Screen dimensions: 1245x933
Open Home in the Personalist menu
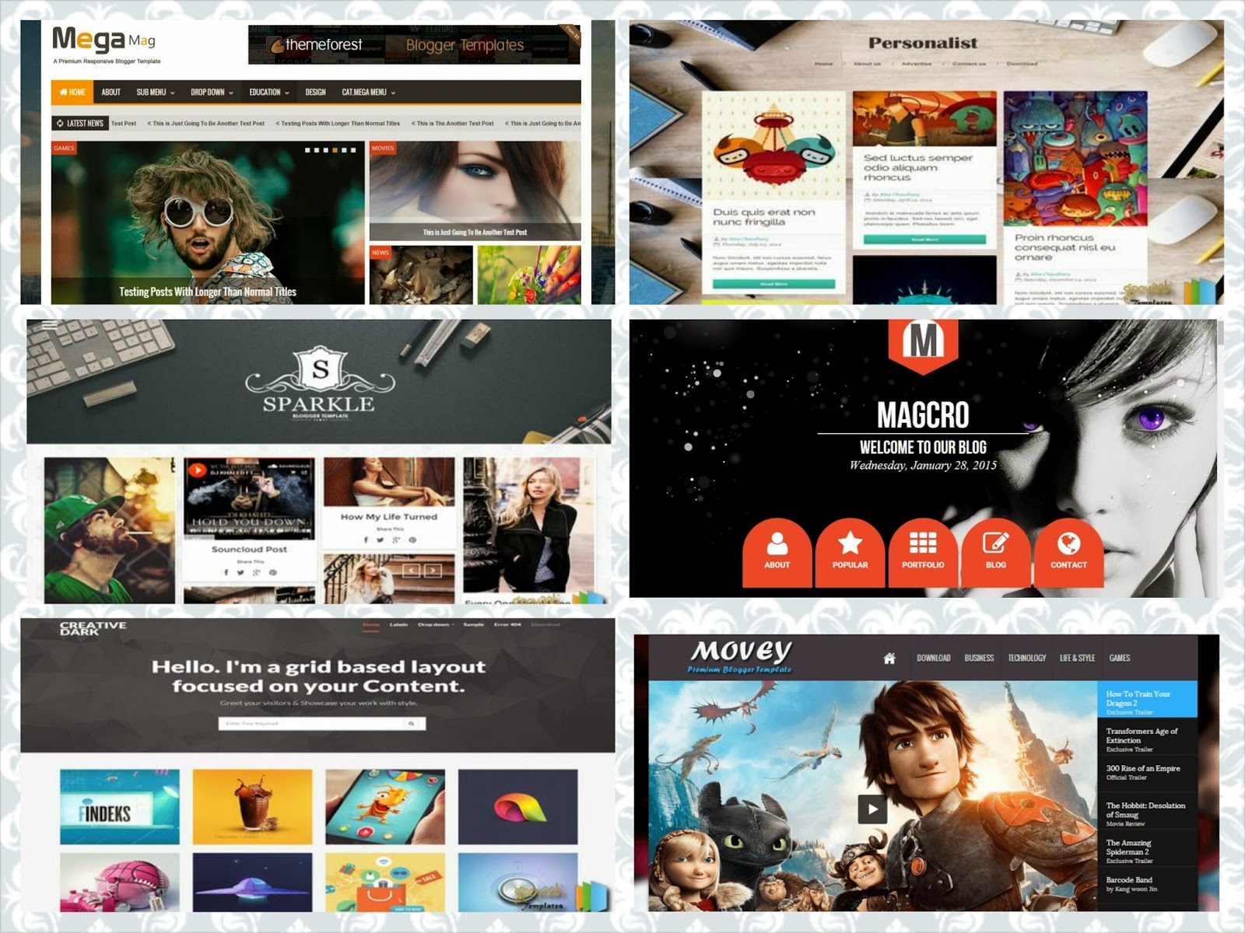click(x=823, y=64)
